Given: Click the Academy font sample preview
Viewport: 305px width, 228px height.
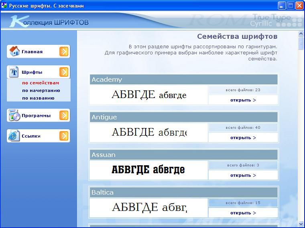Looking at the screenshot, I should 149,95.
